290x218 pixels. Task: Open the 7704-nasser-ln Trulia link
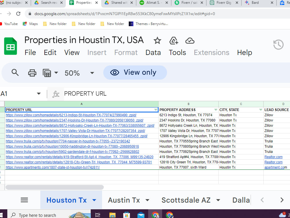coord(68,141)
